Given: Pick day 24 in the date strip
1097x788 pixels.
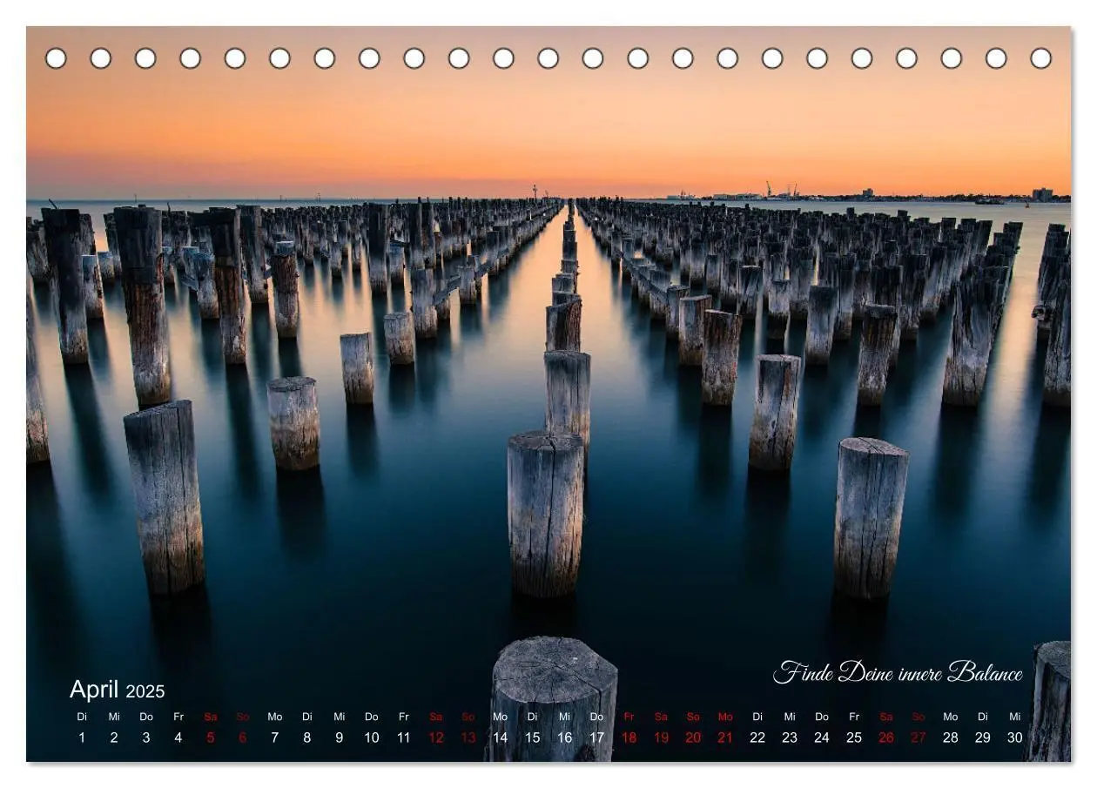Looking at the screenshot, I should tap(822, 737).
